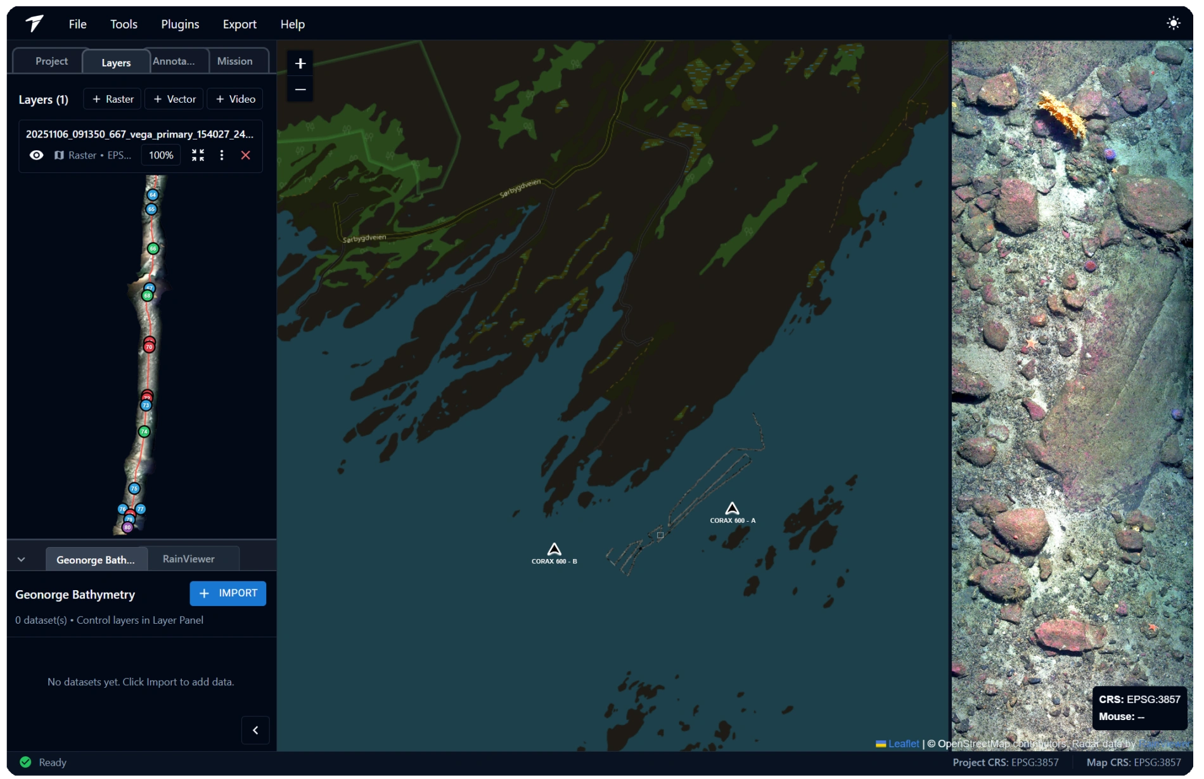
Task: Toggle visibility of the vega_primary raster layer
Action: (37, 155)
